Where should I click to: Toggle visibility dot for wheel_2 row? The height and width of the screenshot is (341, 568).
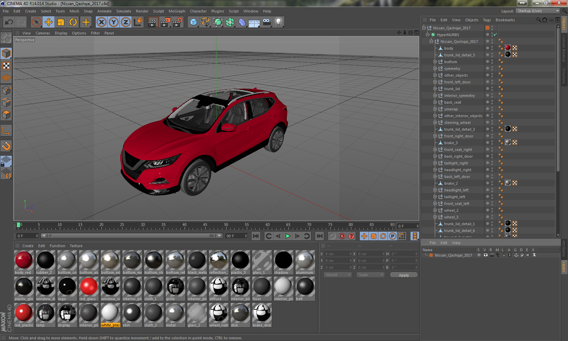click(488, 210)
